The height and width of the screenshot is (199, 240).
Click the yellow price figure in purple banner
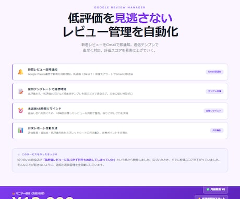point(43,198)
